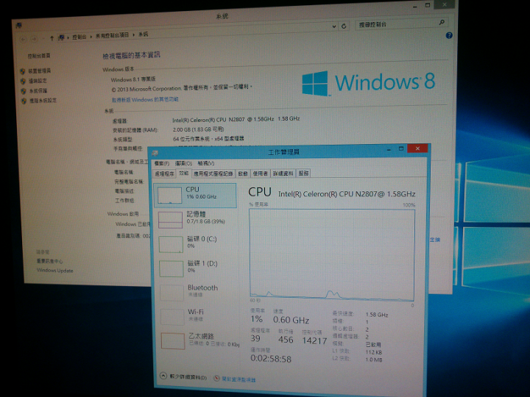530x397 pixels.
Task: Click the max speed value 1.58 GHz
Action: pyautogui.click(x=377, y=315)
